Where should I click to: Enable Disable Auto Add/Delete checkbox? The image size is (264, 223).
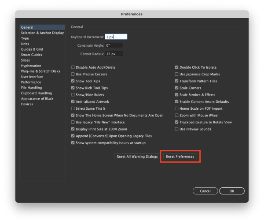pyautogui.click(x=73, y=67)
